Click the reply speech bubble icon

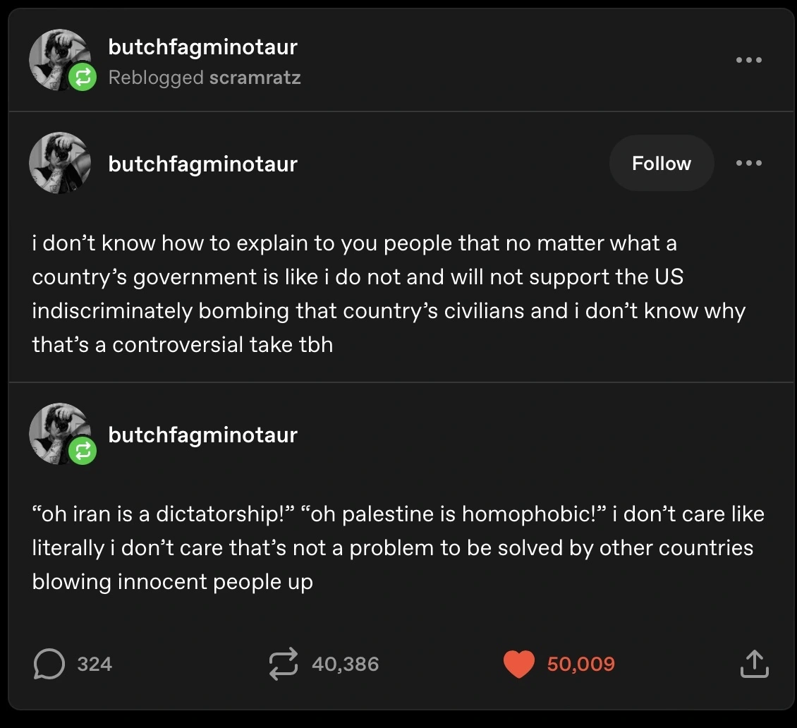[49, 665]
